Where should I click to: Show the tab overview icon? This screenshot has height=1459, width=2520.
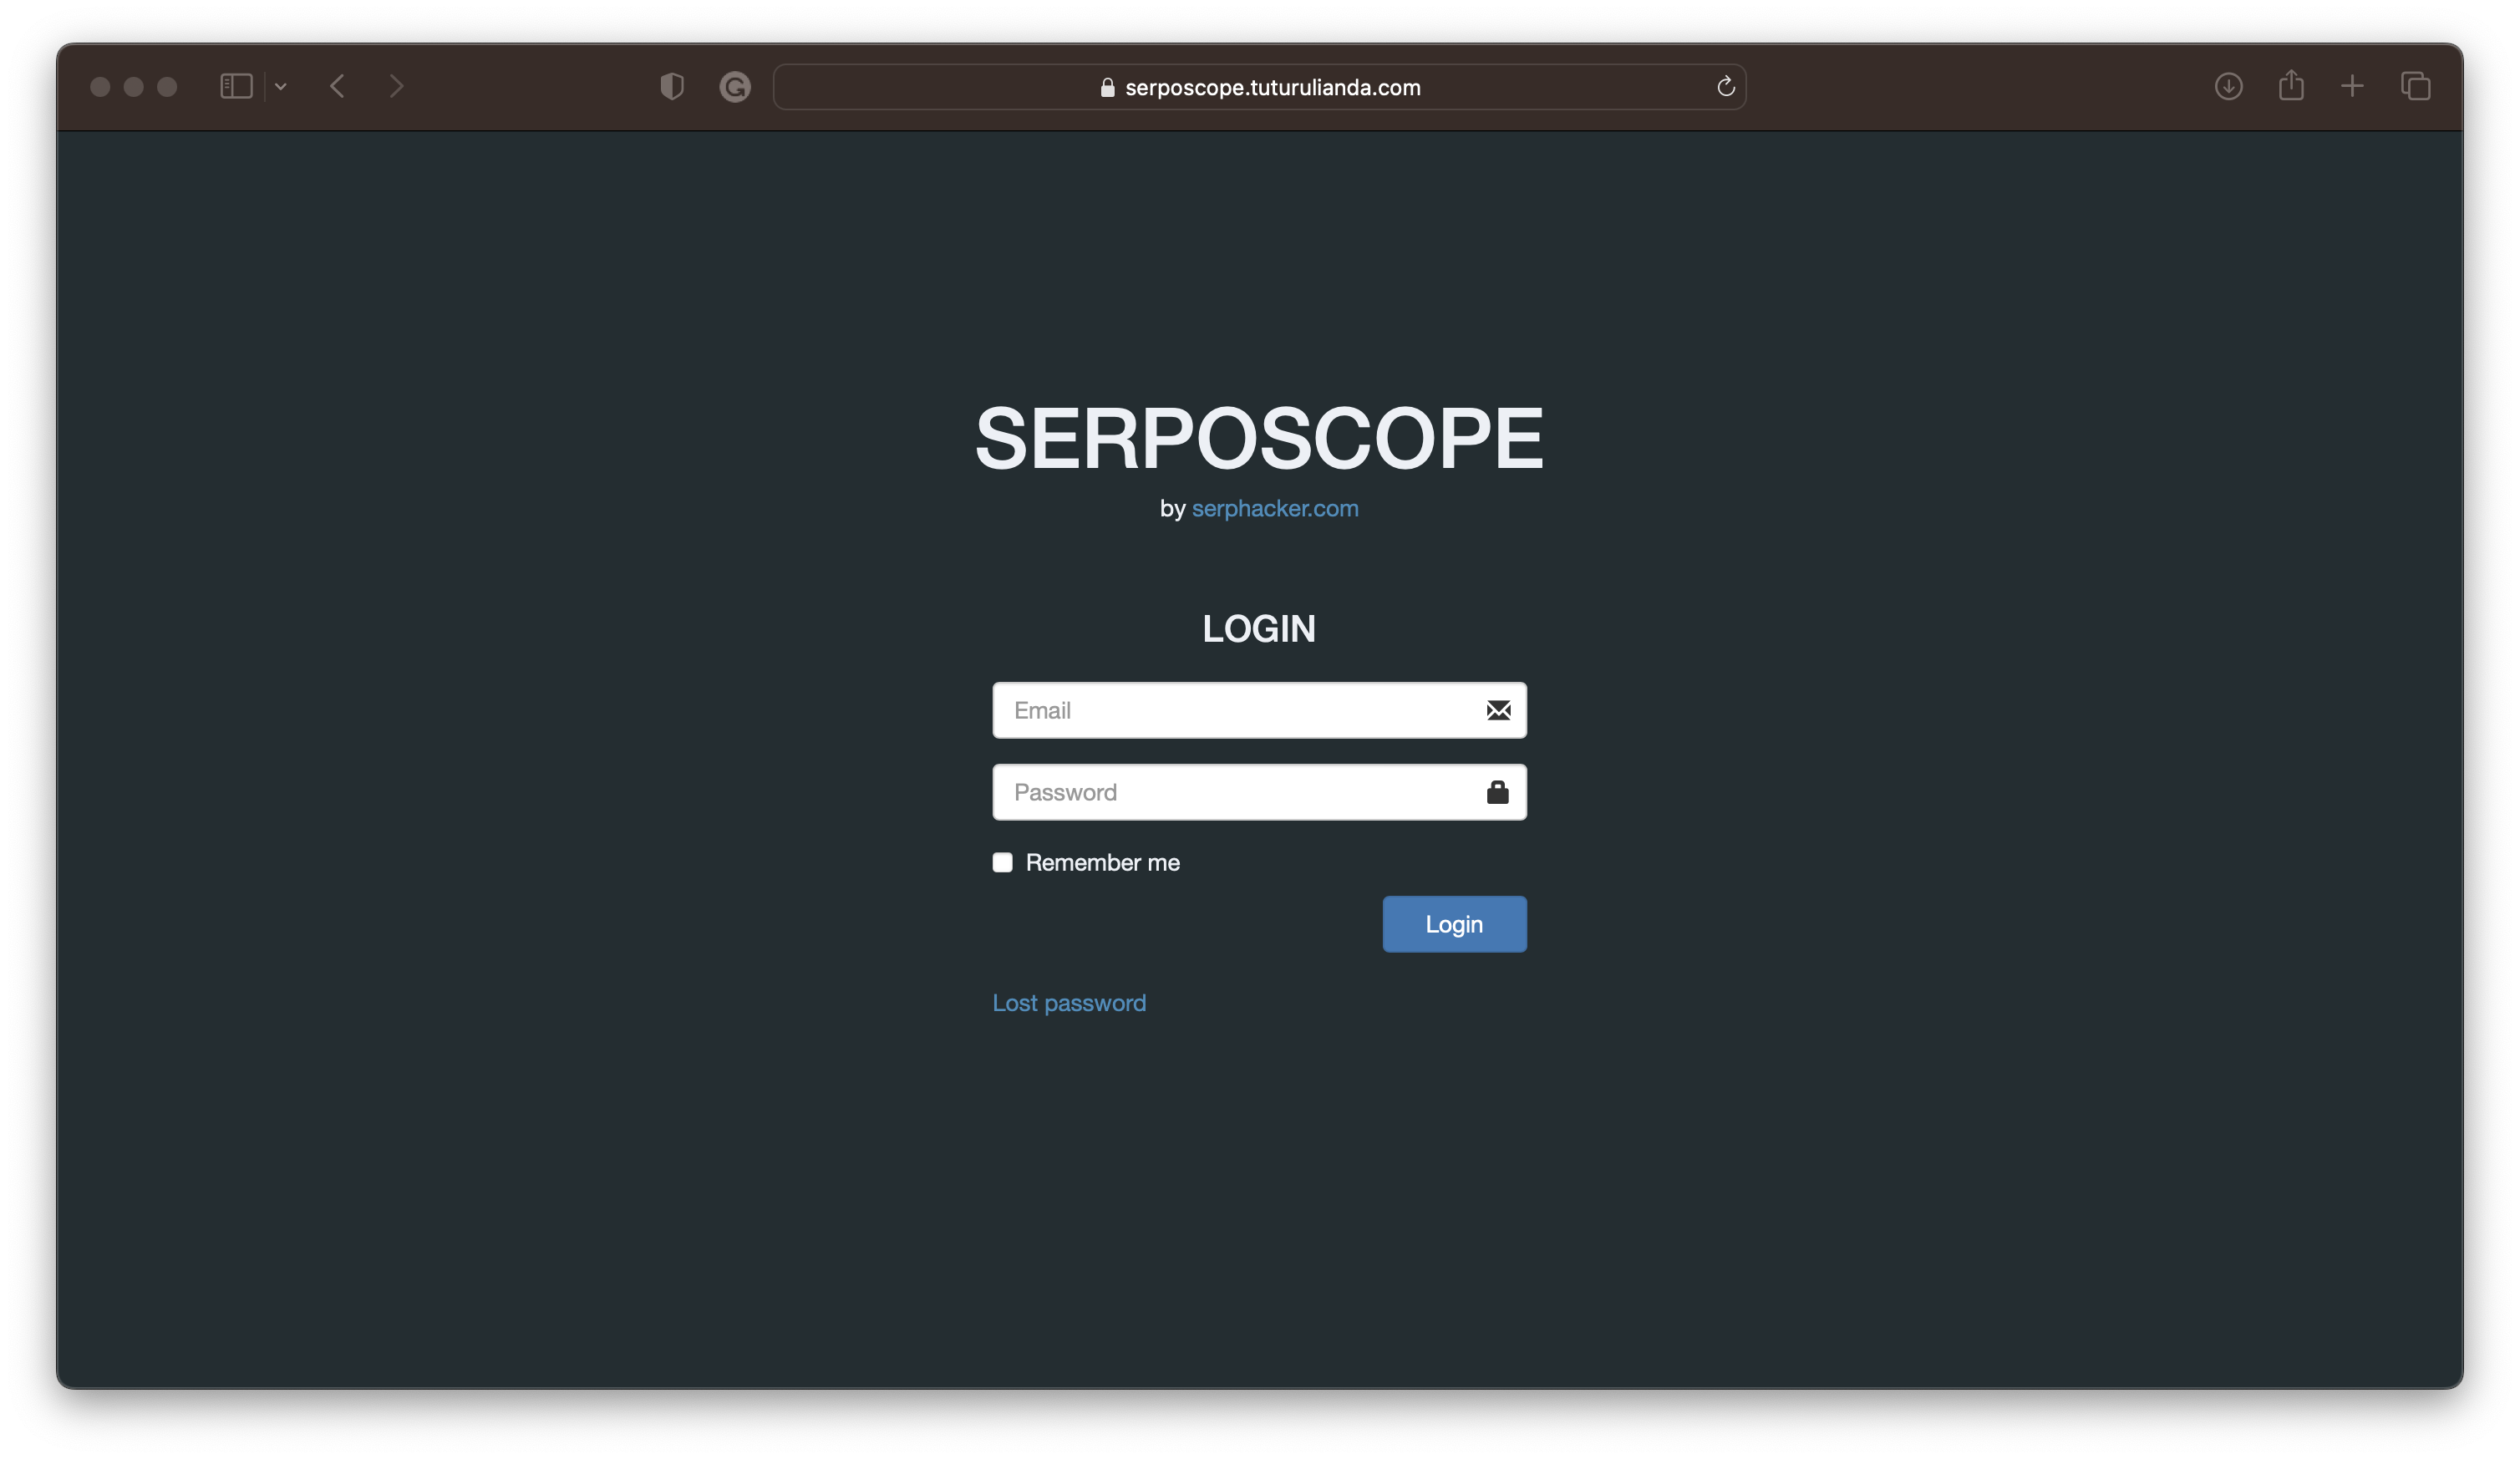coord(2415,87)
